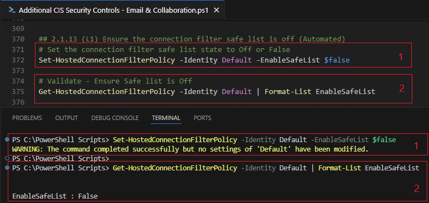Click line number 369 in the gutter
The image size is (429, 203).
pyautogui.click(x=18, y=29)
